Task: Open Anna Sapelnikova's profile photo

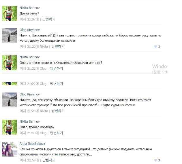Action: (x=9, y=149)
